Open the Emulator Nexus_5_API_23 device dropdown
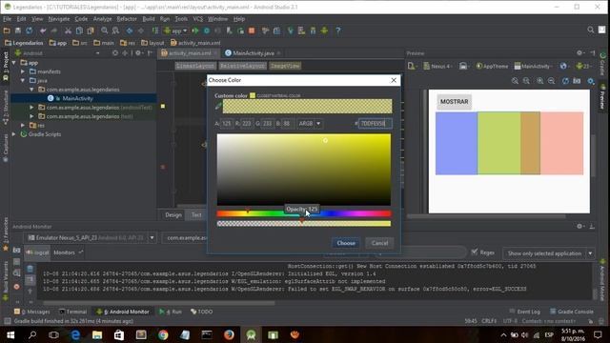This screenshot has width=610, height=343. point(91,237)
